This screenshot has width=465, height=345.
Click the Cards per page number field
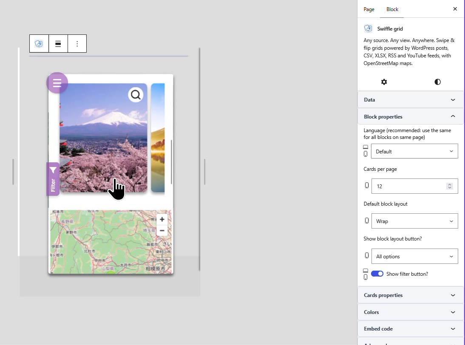[414, 186]
